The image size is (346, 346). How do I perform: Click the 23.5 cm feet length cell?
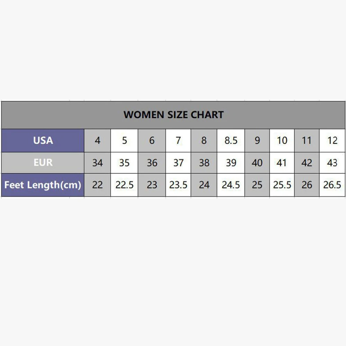pos(178,185)
